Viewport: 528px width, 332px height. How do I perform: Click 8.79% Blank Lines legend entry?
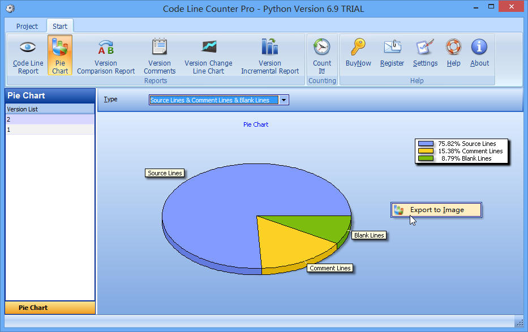[466, 158]
